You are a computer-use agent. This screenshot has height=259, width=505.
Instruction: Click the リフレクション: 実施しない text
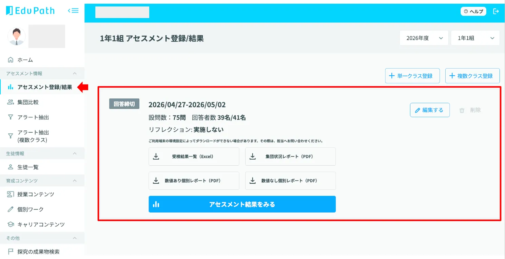tap(186, 130)
